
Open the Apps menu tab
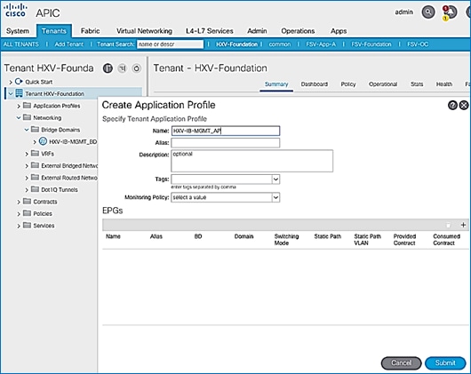pos(339,31)
